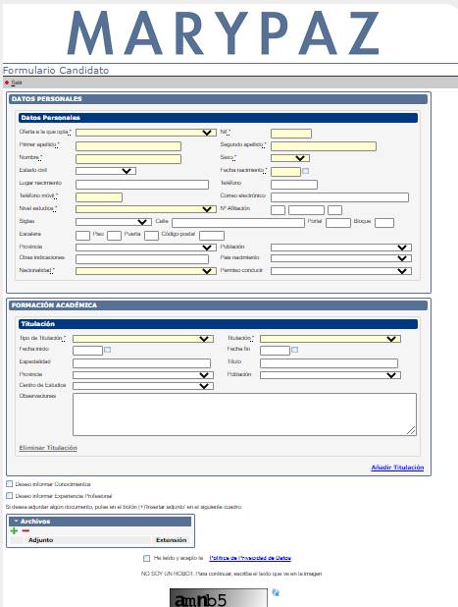Screen dimensions: 458x607
Task: Click the Correo electrónico field
Action: [339, 197]
